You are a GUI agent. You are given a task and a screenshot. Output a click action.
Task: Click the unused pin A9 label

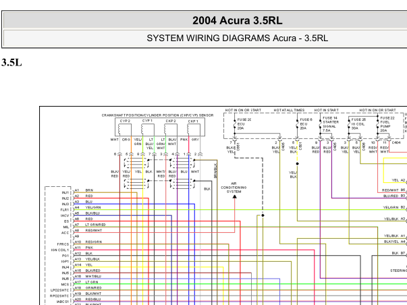tap(76, 236)
